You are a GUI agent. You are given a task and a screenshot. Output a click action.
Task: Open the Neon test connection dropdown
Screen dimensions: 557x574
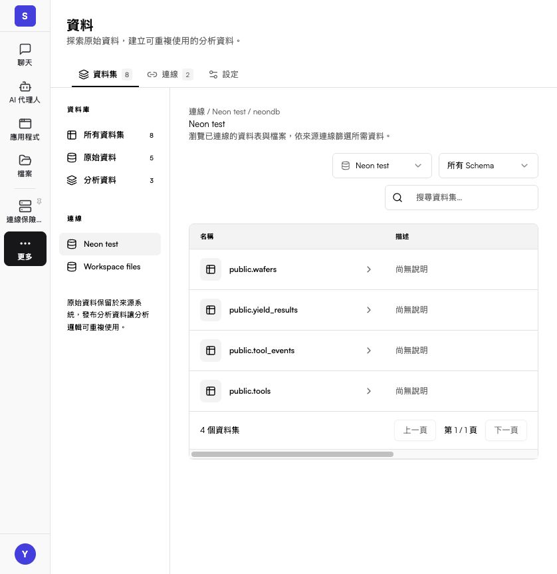(x=382, y=166)
